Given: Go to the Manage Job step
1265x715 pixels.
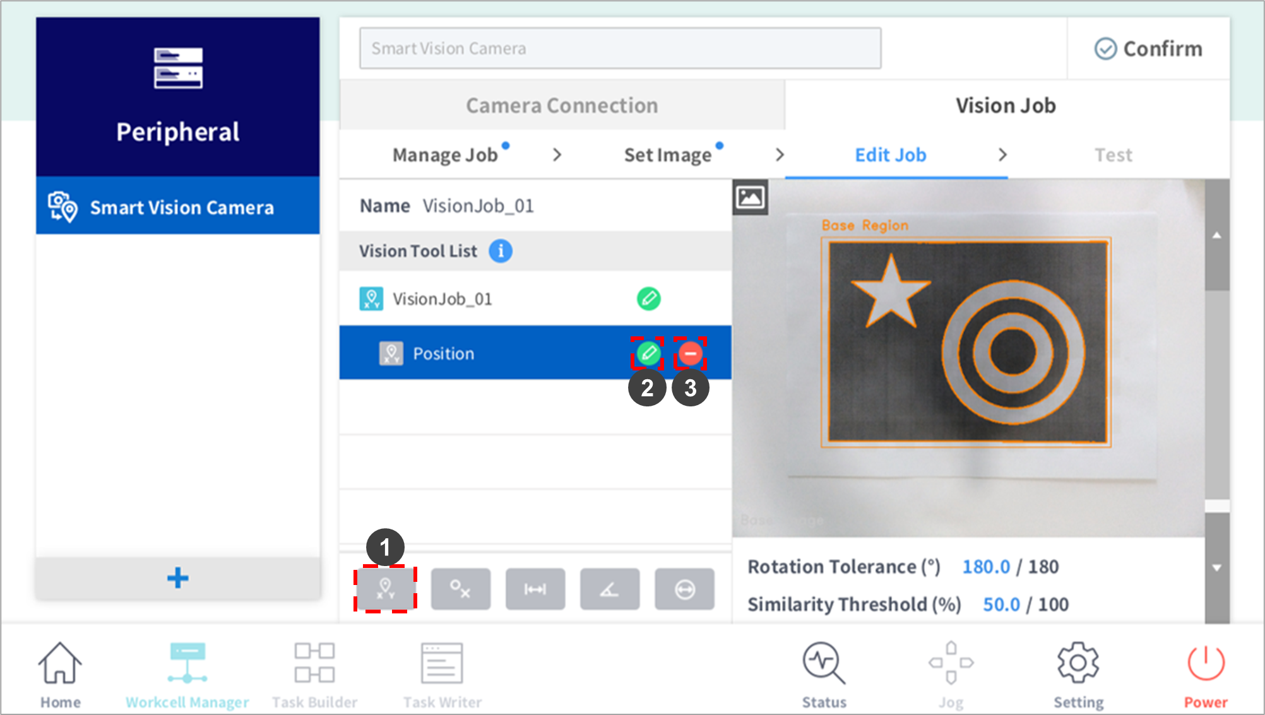Looking at the screenshot, I should 445,155.
